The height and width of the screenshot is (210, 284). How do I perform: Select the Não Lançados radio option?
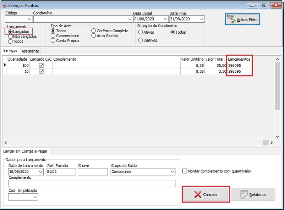point(10,37)
